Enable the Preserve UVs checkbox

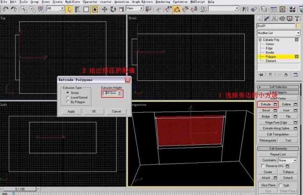pos(263,166)
